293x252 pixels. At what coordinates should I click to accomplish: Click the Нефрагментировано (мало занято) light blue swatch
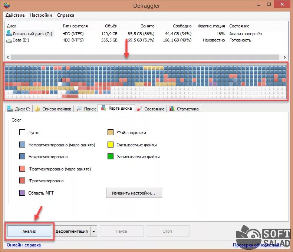coord(22,145)
